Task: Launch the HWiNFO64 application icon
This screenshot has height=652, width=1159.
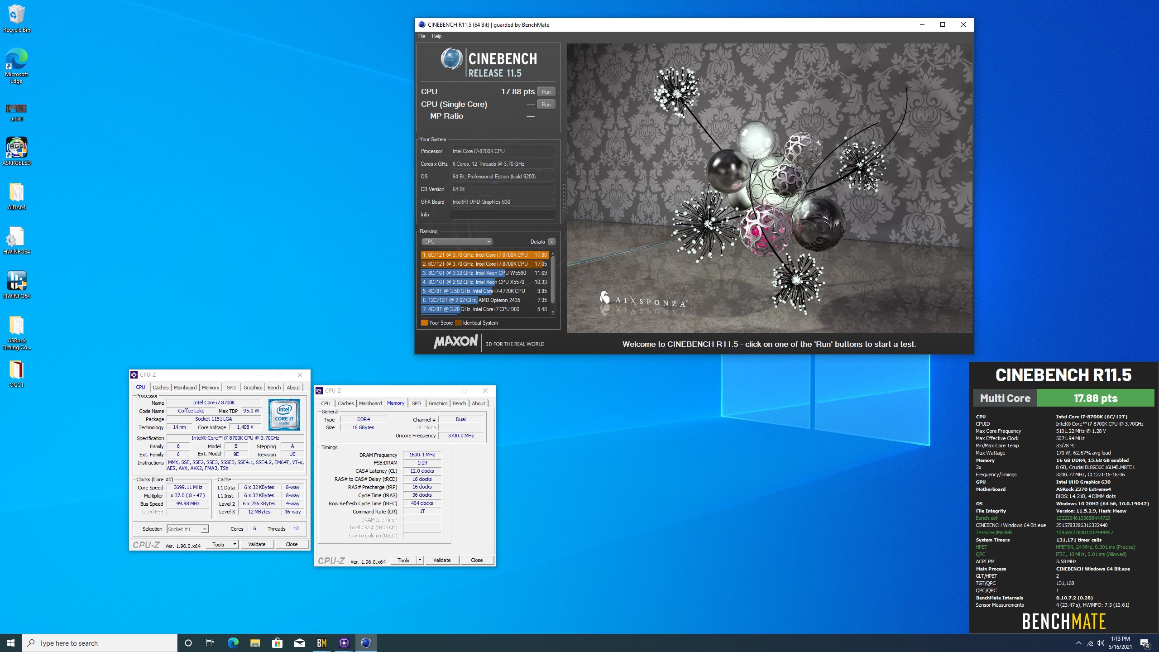Action: 16,285
